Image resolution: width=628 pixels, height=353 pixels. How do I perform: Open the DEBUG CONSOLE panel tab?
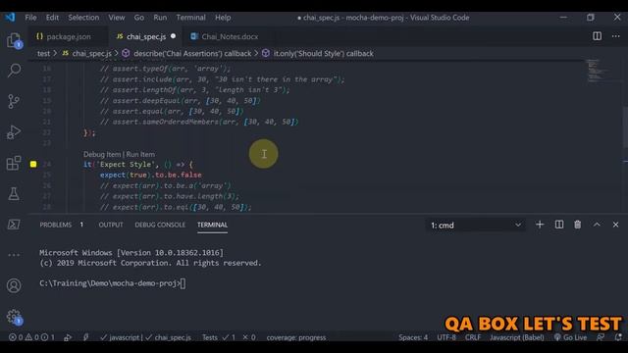click(x=160, y=225)
